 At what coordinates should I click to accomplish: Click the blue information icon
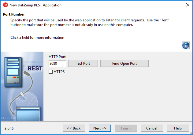tap(186, 46)
